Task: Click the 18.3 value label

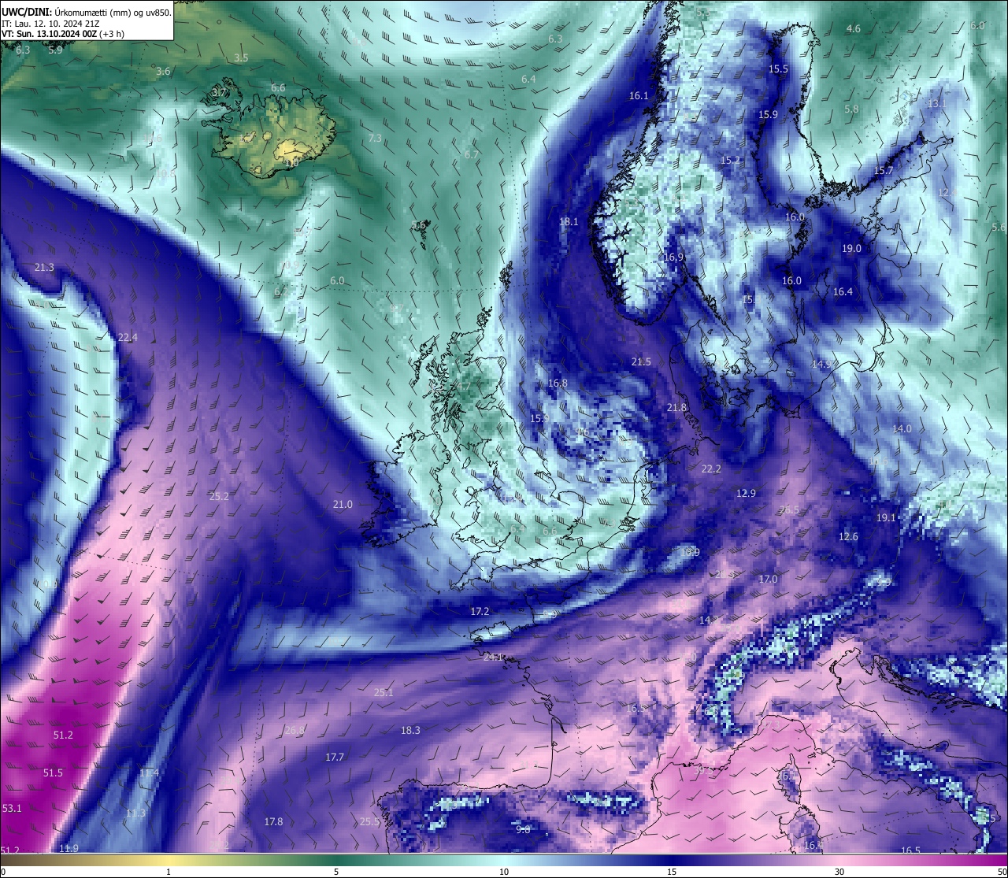Action: [410, 731]
